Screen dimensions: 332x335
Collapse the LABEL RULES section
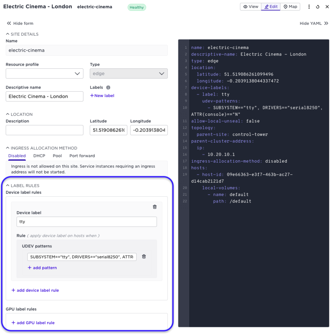[x=7, y=185]
